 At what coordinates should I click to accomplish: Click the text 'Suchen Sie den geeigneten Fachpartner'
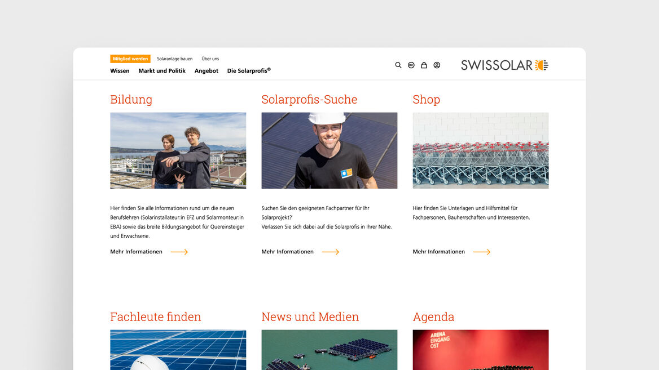coord(327,217)
